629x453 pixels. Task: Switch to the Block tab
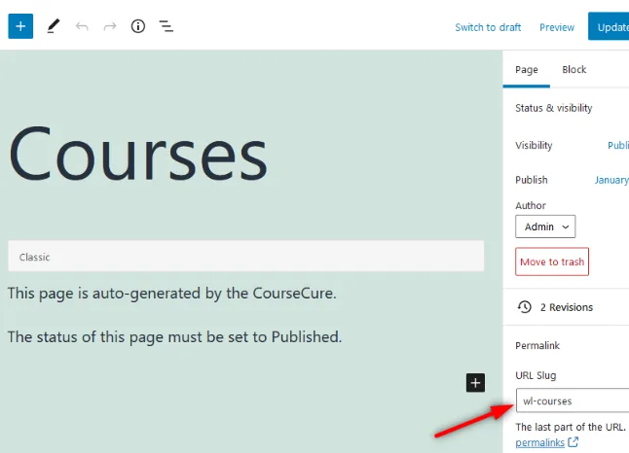point(574,70)
